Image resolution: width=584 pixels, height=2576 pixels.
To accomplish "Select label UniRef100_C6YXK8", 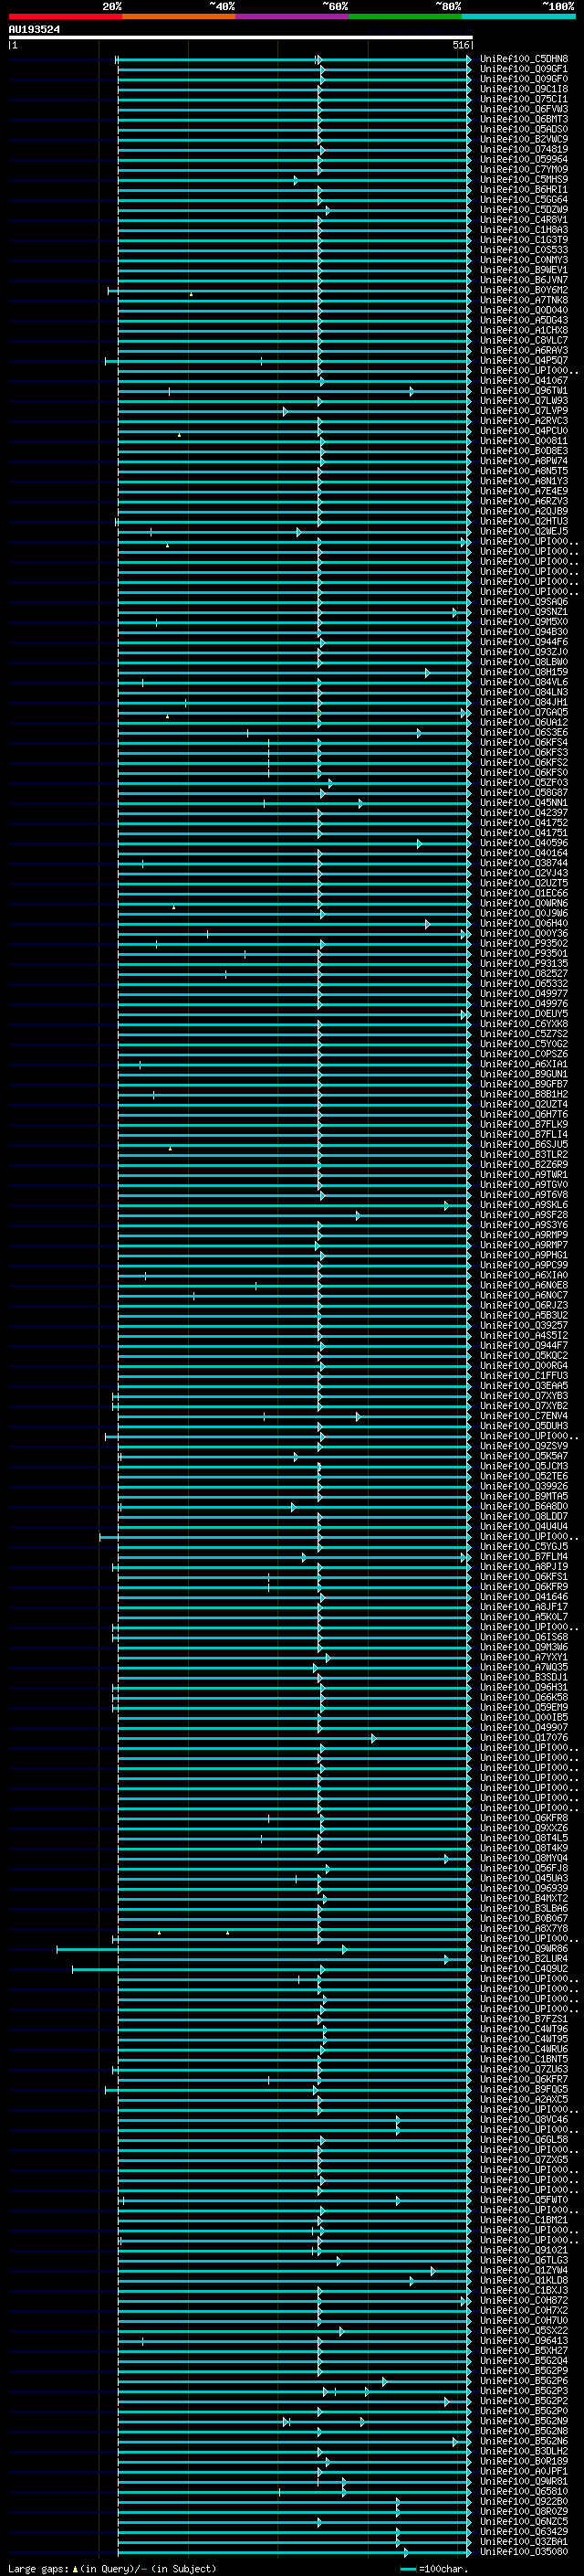I will pyautogui.click(x=524, y=1024).
